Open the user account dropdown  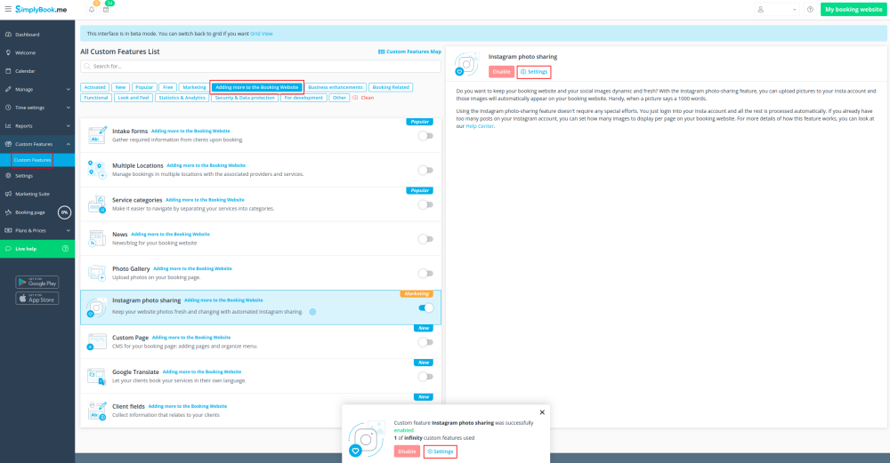776,10
